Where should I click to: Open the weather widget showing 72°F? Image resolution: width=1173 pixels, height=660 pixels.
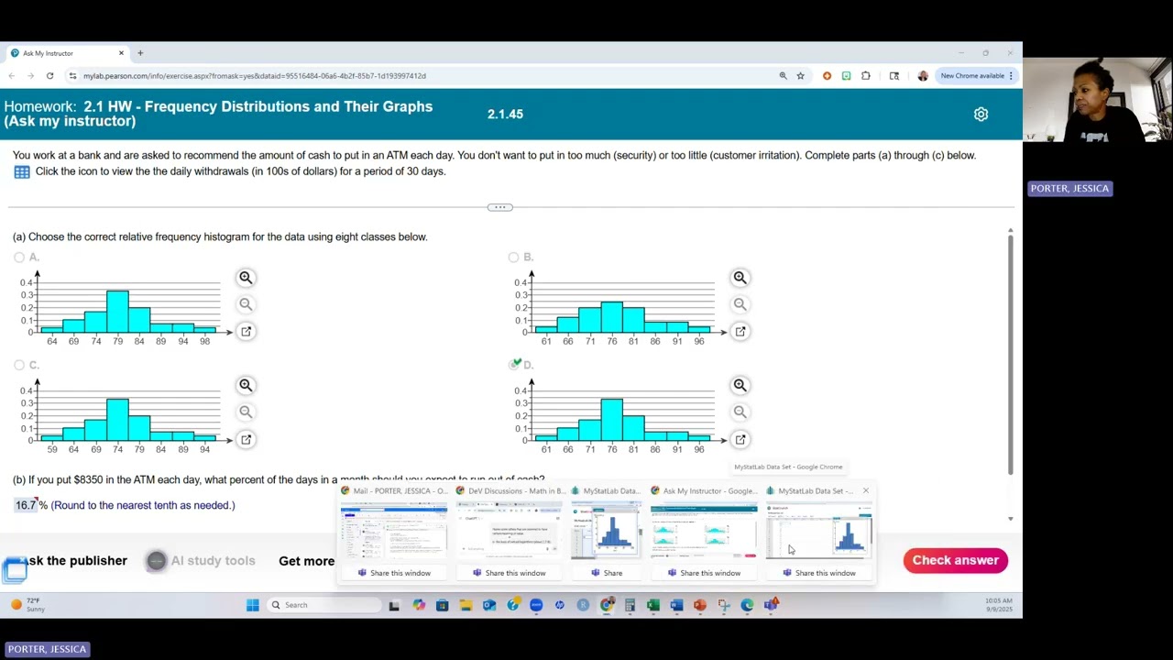27,605
